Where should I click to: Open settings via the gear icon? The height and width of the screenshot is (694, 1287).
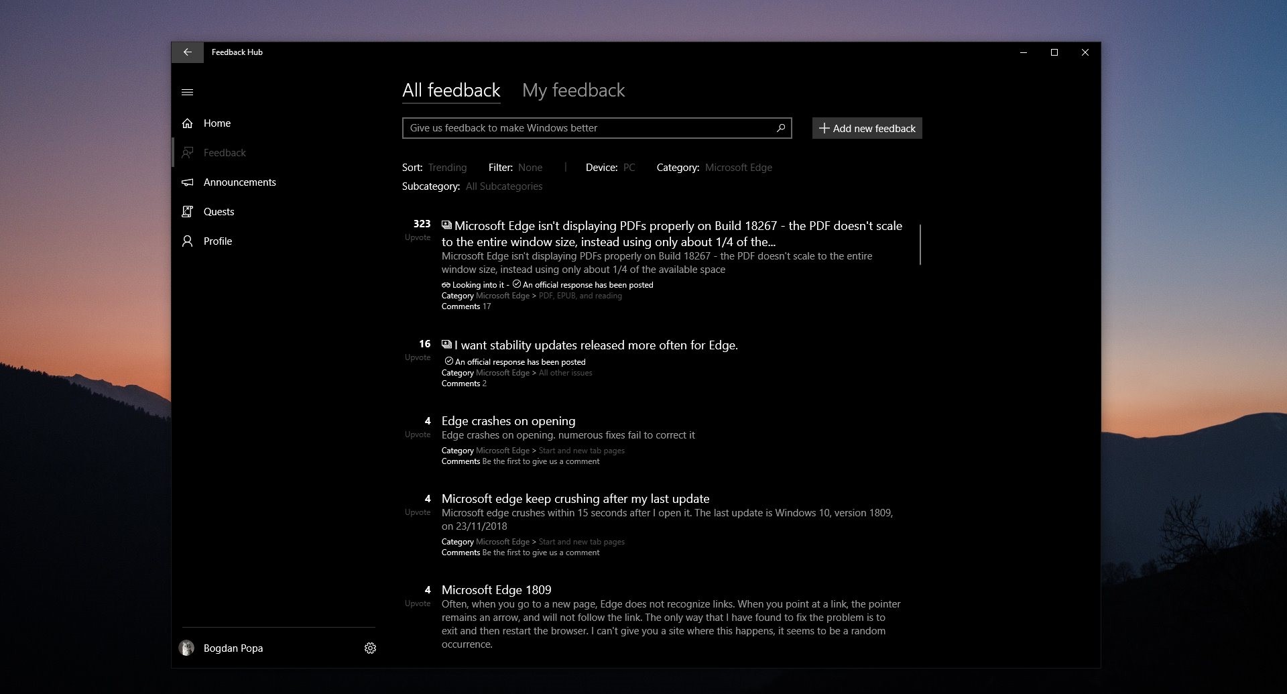point(370,648)
